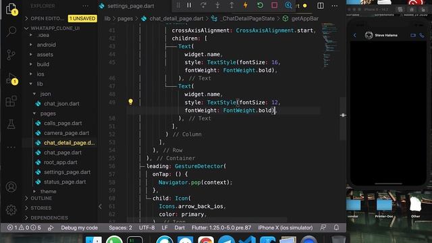Open status_page.dart file
Screen dimensions: 432x243
(65, 182)
